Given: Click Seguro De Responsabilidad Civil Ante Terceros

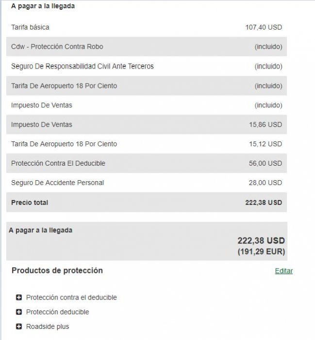Looking at the screenshot, I should click(x=82, y=66).
